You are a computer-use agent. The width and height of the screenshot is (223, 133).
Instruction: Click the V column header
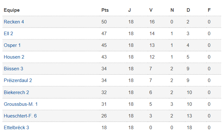click(x=151, y=10)
